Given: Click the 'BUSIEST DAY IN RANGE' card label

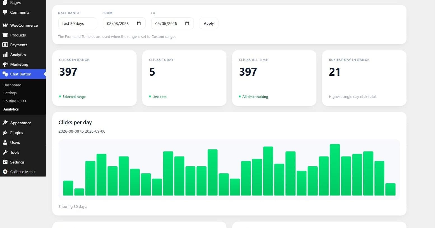Looking at the screenshot, I should coord(349,60).
